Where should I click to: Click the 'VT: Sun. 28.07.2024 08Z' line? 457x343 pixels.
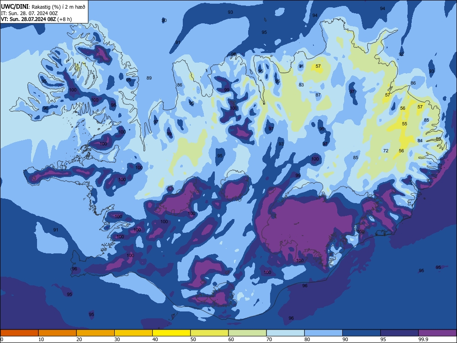pos(28,19)
